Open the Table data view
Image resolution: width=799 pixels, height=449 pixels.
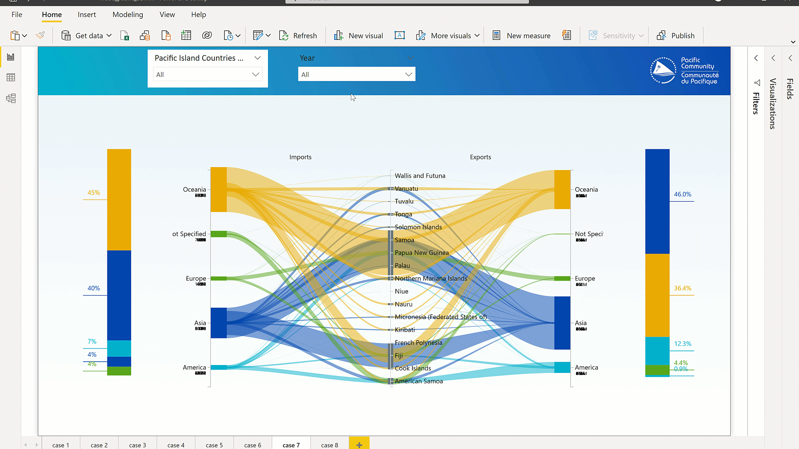point(11,77)
